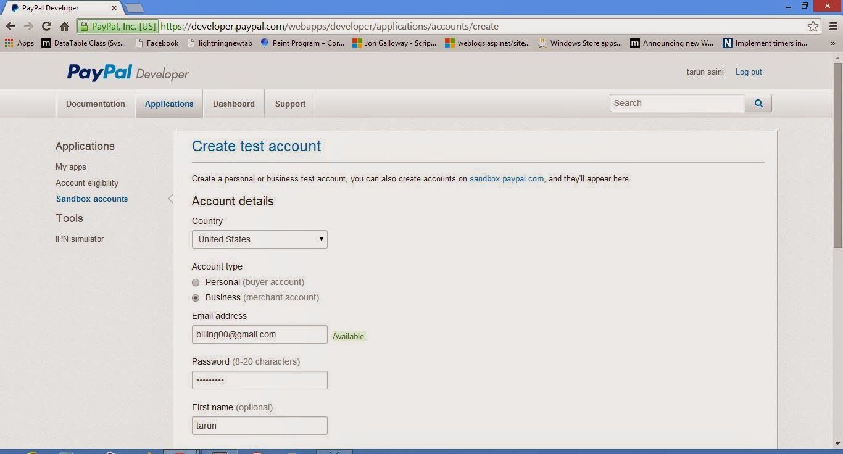Show hidden bookmarks with the overflow chevron
Image resolution: width=843 pixels, height=454 pixels.
point(833,43)
